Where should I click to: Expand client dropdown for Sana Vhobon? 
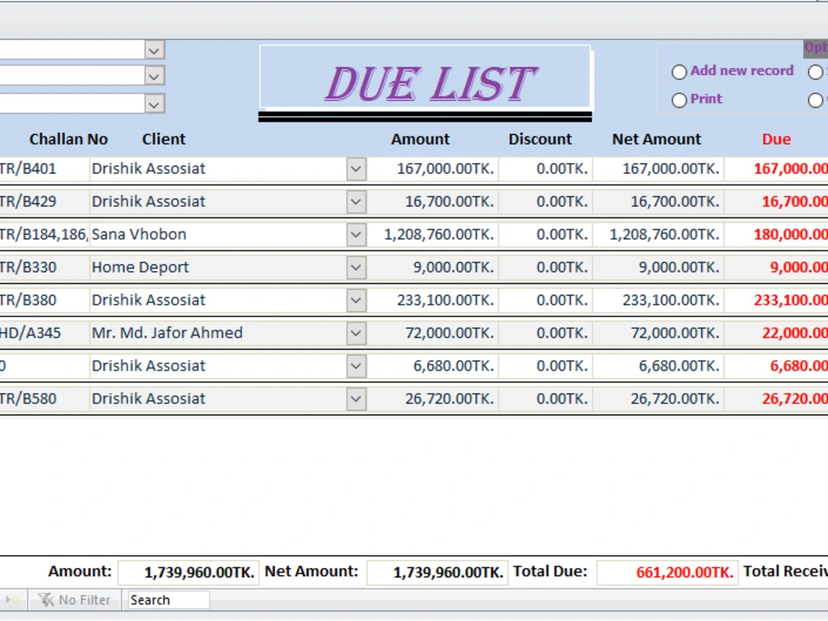click(356, 234)
